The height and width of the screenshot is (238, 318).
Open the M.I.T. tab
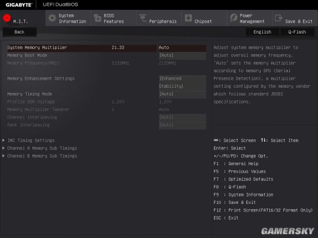coord(23,18)
